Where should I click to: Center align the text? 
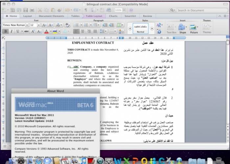(83, 31)
